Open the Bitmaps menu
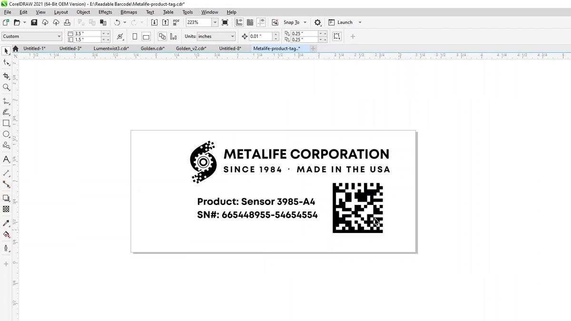Viewport: 571px width, 321px height. point(128,12)
